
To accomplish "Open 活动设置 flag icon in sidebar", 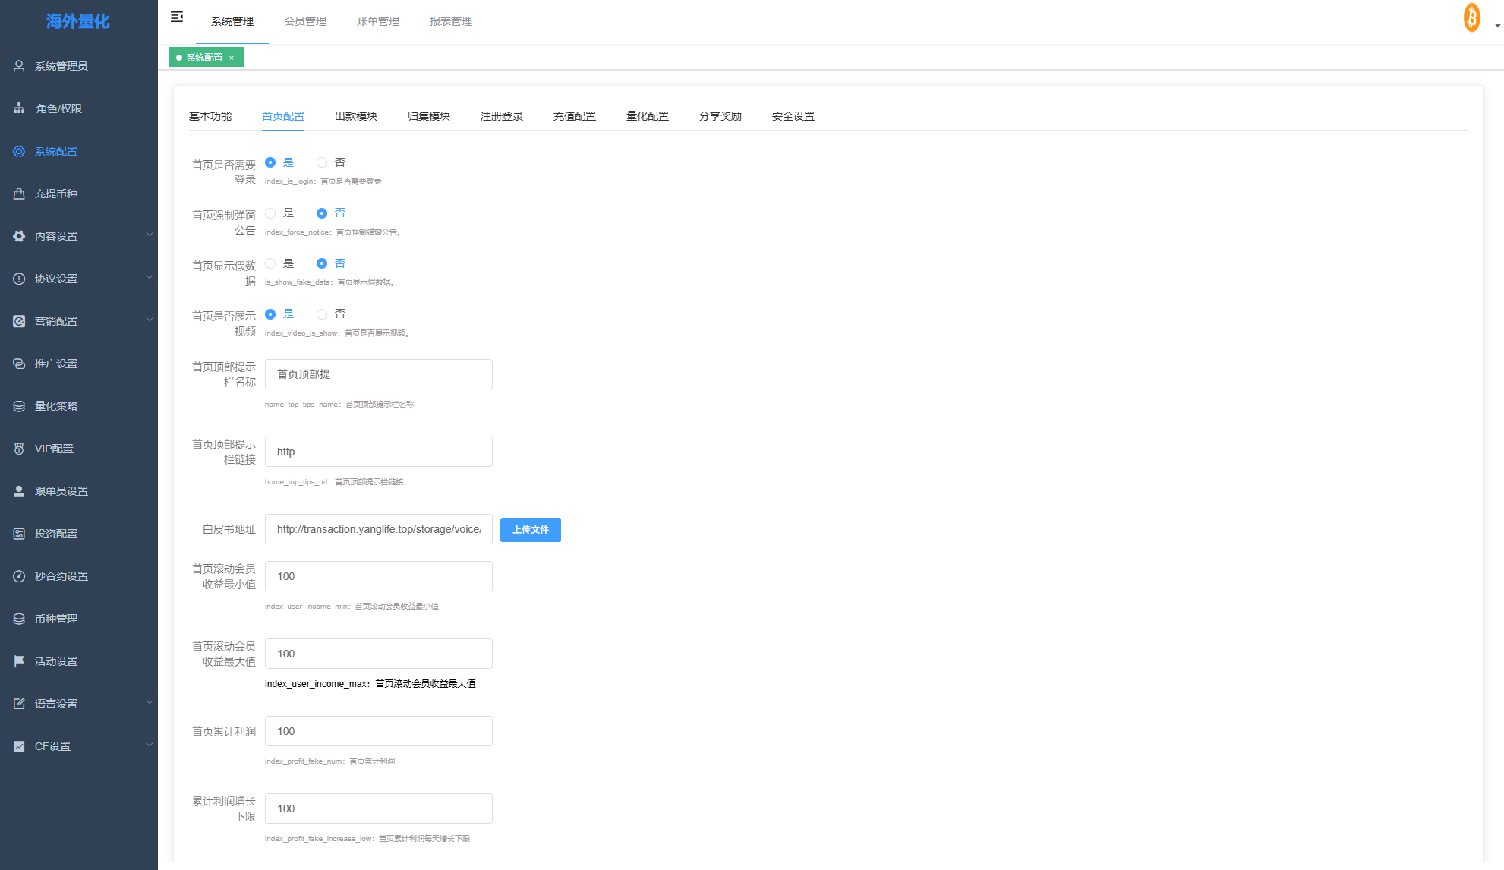I will (19, 661).
